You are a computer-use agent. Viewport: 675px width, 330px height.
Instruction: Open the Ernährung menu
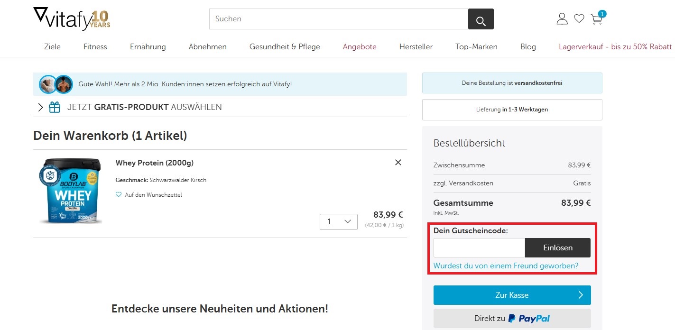click(148, 46)
